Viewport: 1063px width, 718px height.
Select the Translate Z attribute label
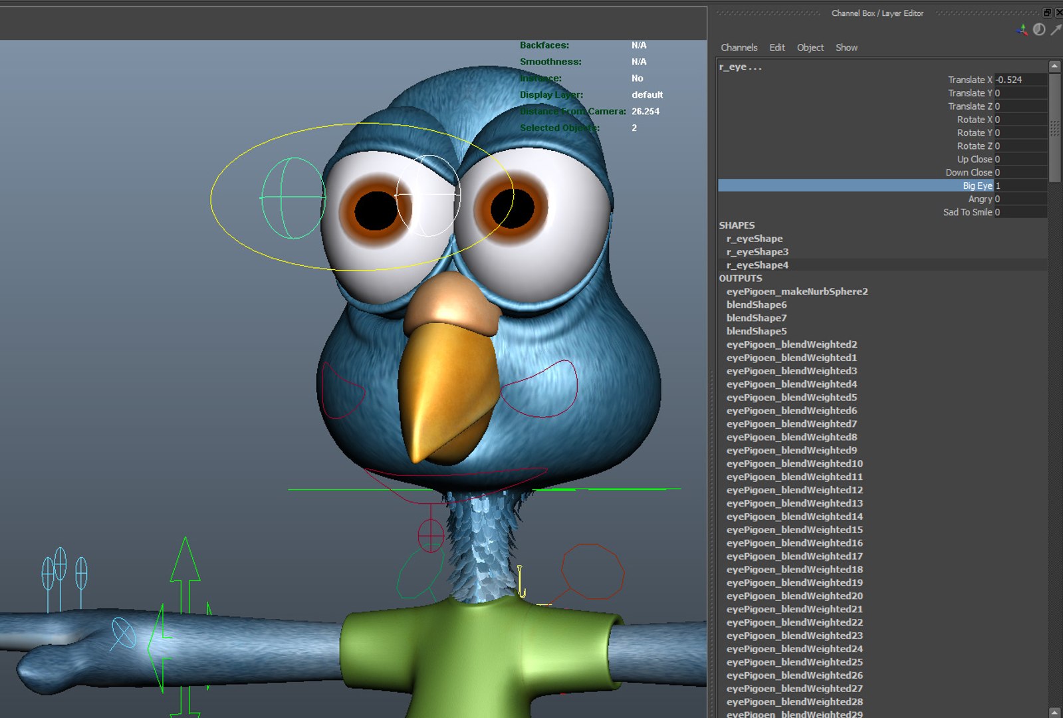970,106
